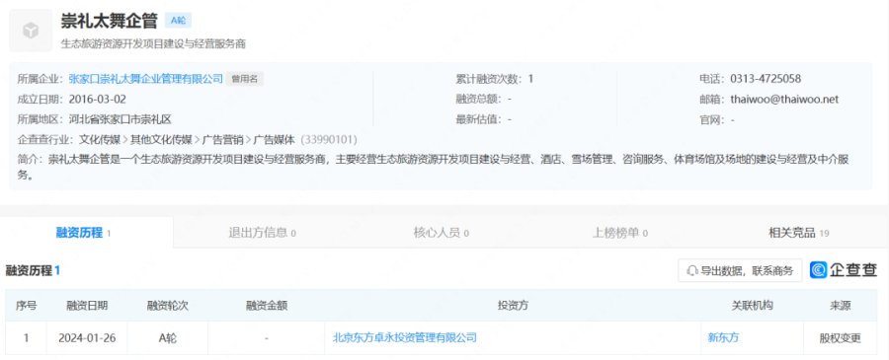Click the 曾用名 tag

click(x=244, y=79)
